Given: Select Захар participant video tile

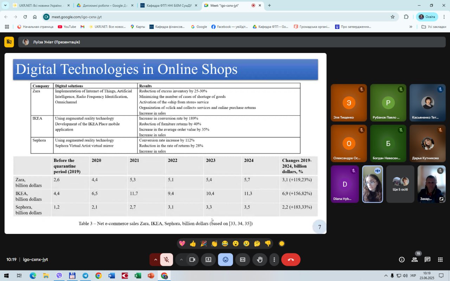Looking at the screenshot, I should click(x=431, y=184).
